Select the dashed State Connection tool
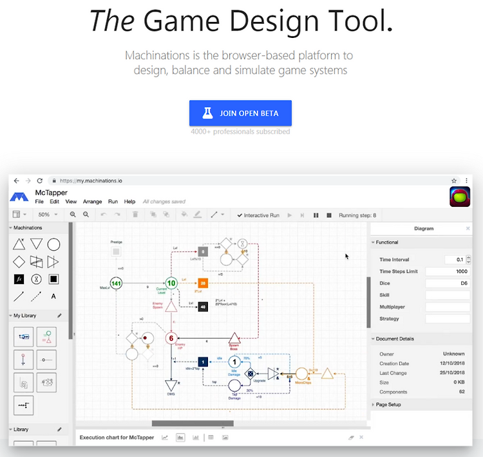Viewport: 483px width, 457px height. (36, 296)
